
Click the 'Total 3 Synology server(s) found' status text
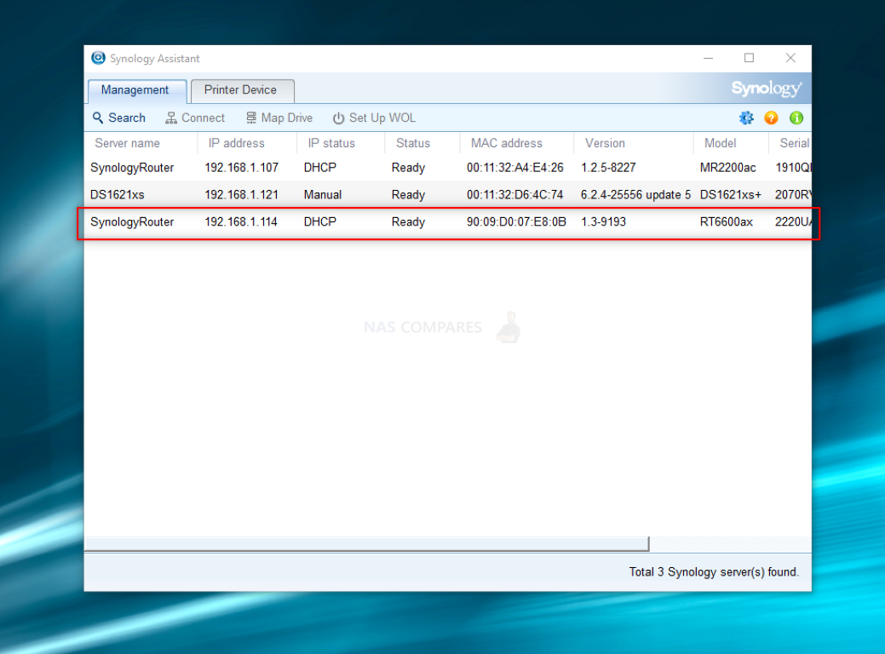(x=714, y=572)
